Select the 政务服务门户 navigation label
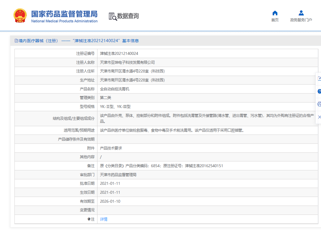Viewport: 321px width, 231px height. (x=301, y=20)
